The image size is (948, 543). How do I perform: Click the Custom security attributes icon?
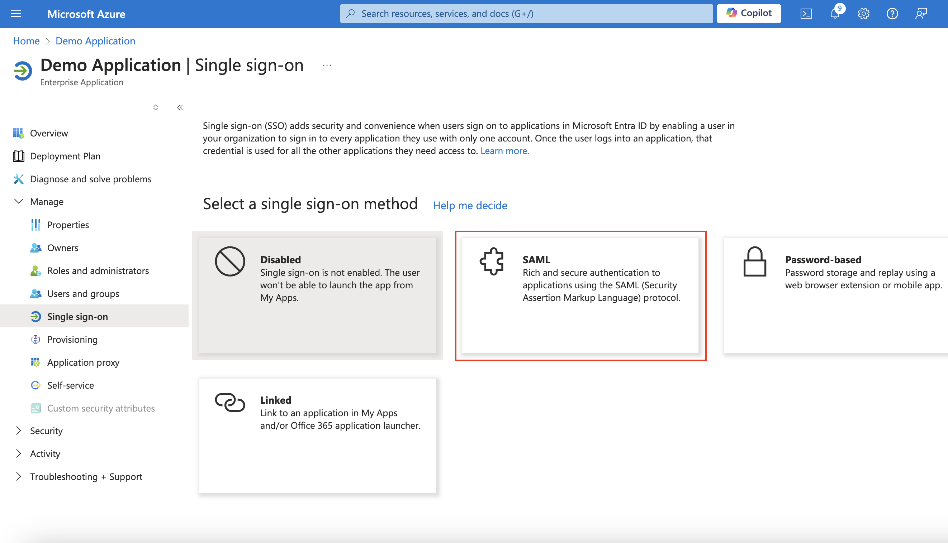pyautogui.click(x=35, y=408)
